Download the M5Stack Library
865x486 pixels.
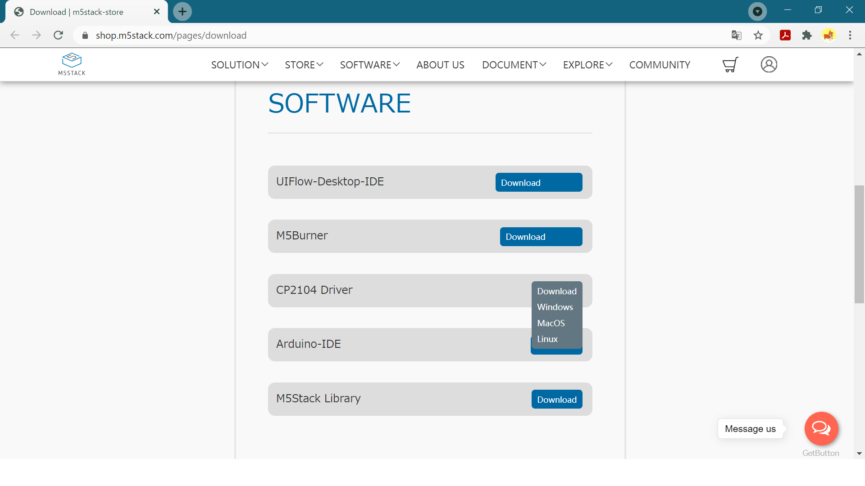coord(556,400)
